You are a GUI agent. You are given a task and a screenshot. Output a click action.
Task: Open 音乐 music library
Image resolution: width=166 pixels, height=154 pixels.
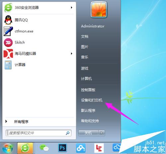[x=85, y=57]
